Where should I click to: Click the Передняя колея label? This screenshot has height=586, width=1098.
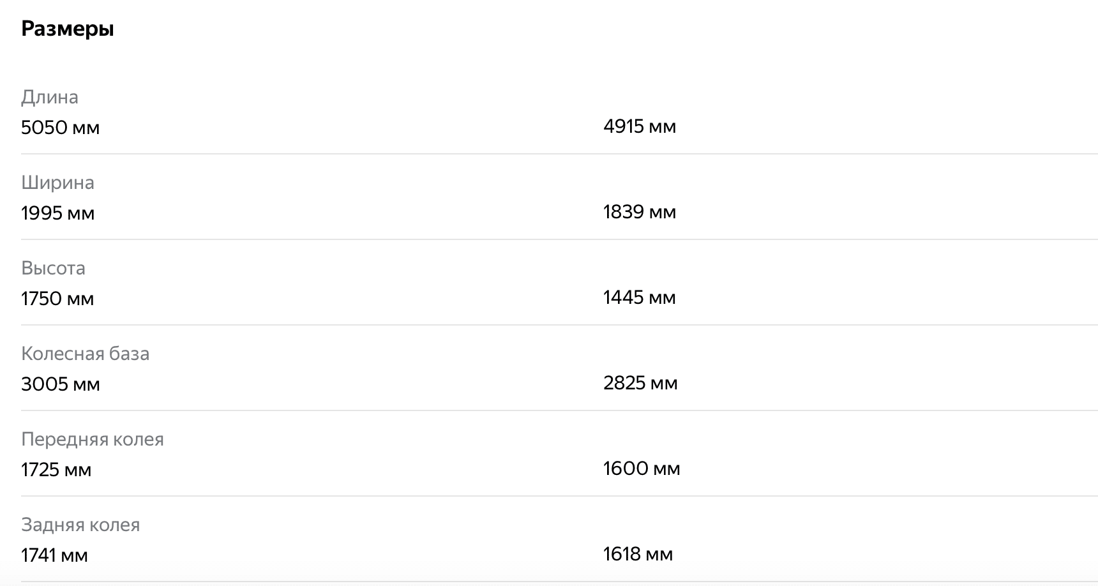pos(93,439)
